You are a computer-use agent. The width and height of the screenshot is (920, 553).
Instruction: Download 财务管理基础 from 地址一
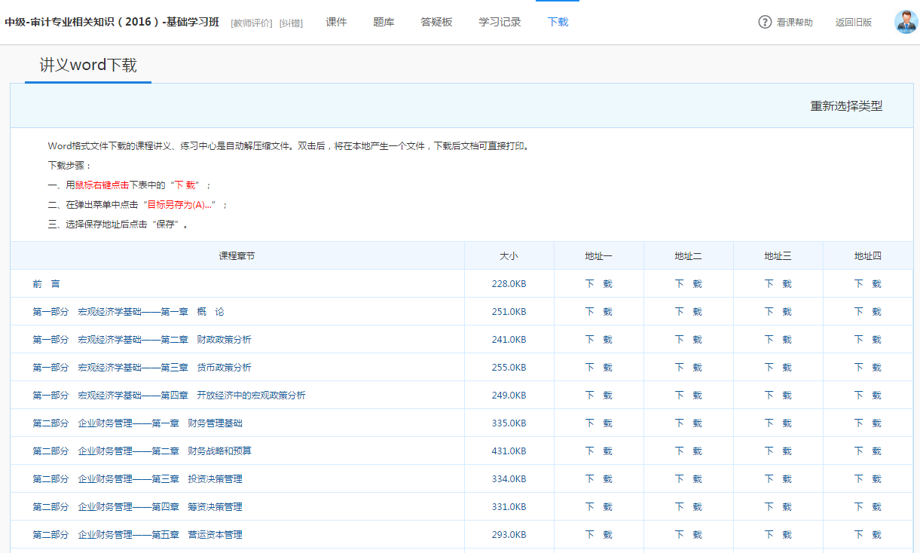(598, 423)
